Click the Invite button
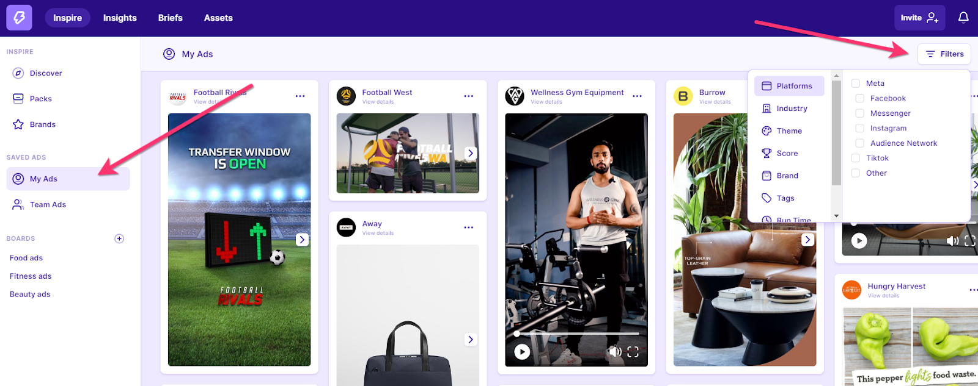This screenshot has width=978, height=386. click(x=919, y=18)
